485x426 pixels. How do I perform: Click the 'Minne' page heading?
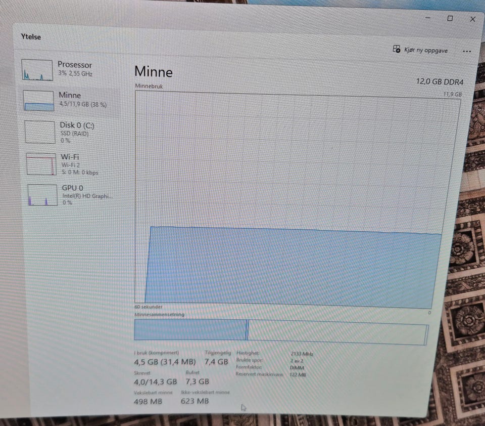pos(154,72)
